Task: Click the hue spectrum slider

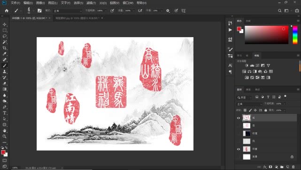Action: (x=295, y=35)
